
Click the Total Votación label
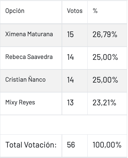click(31, 145)
